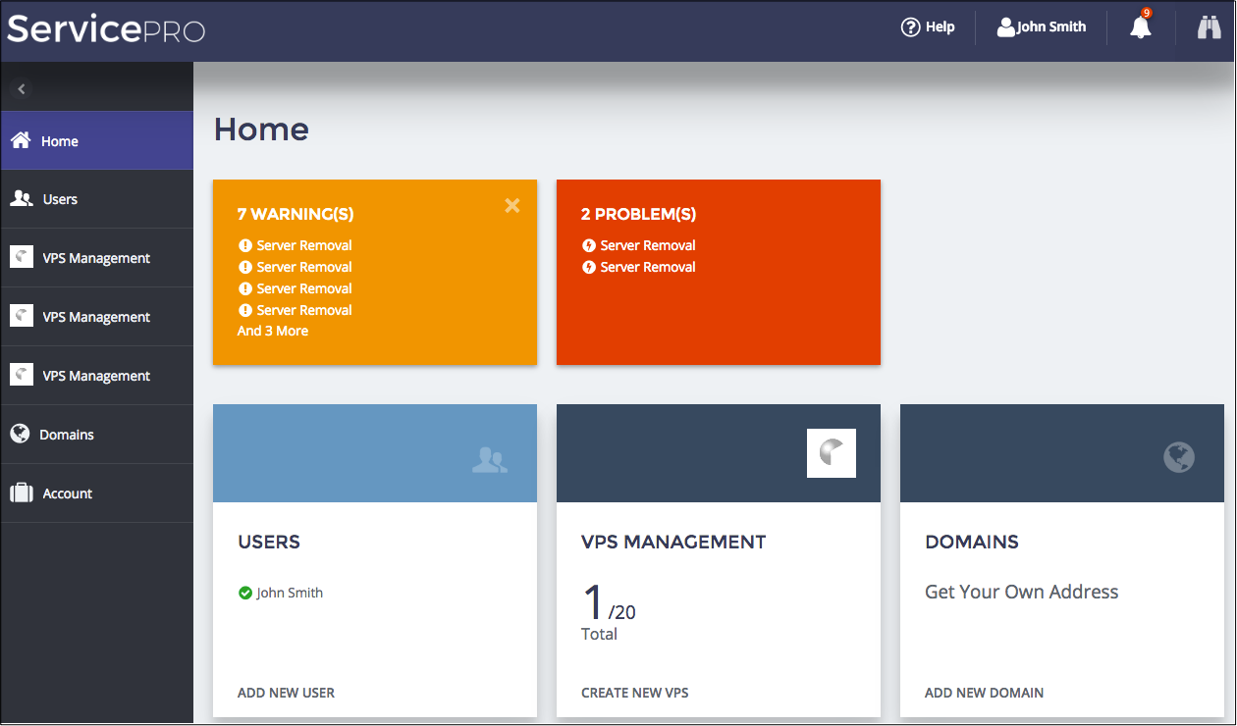Go to Domains in the sidebar
The width and height of the screenshot is (1237, 726).
click(x=67, y=435)
